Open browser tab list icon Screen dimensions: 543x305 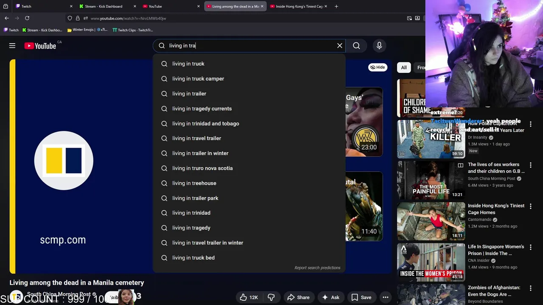6,6
